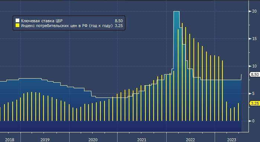
Task: Select the 2019 label on the time axis
Action: (45, 140)
